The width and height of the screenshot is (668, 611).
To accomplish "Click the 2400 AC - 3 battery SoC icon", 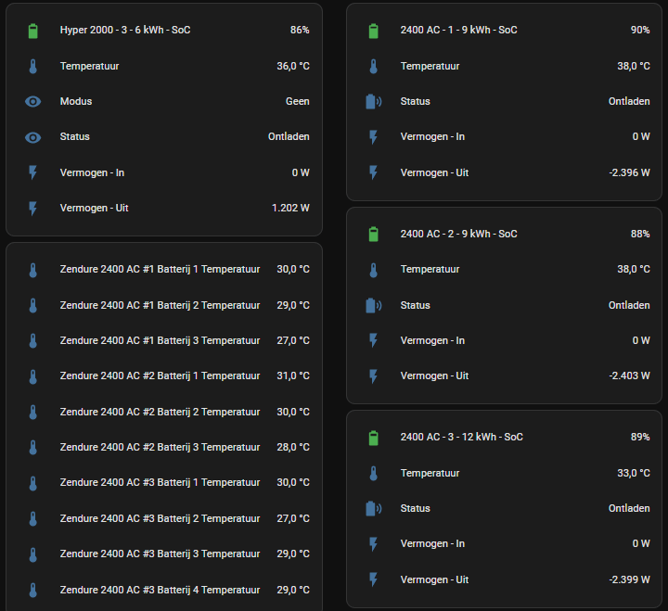I will point(373,438).
